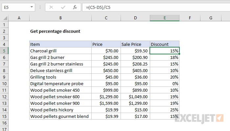Select column E header
Screen dimensions: 230x131
[x=165, y=18]
